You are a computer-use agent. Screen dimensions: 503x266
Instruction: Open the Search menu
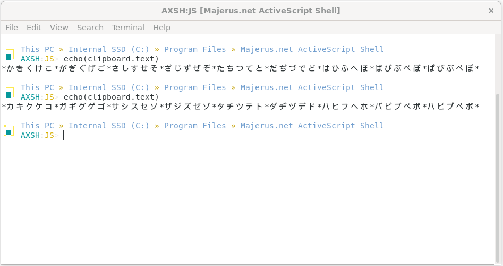point(90,28)
